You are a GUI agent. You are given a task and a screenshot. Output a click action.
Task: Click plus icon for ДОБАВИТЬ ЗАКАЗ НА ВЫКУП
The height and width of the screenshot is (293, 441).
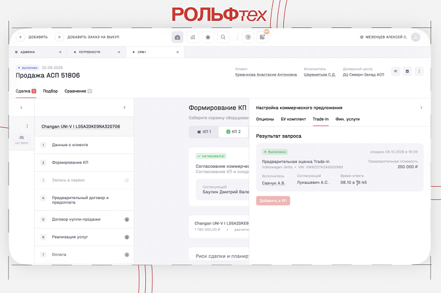59,37
